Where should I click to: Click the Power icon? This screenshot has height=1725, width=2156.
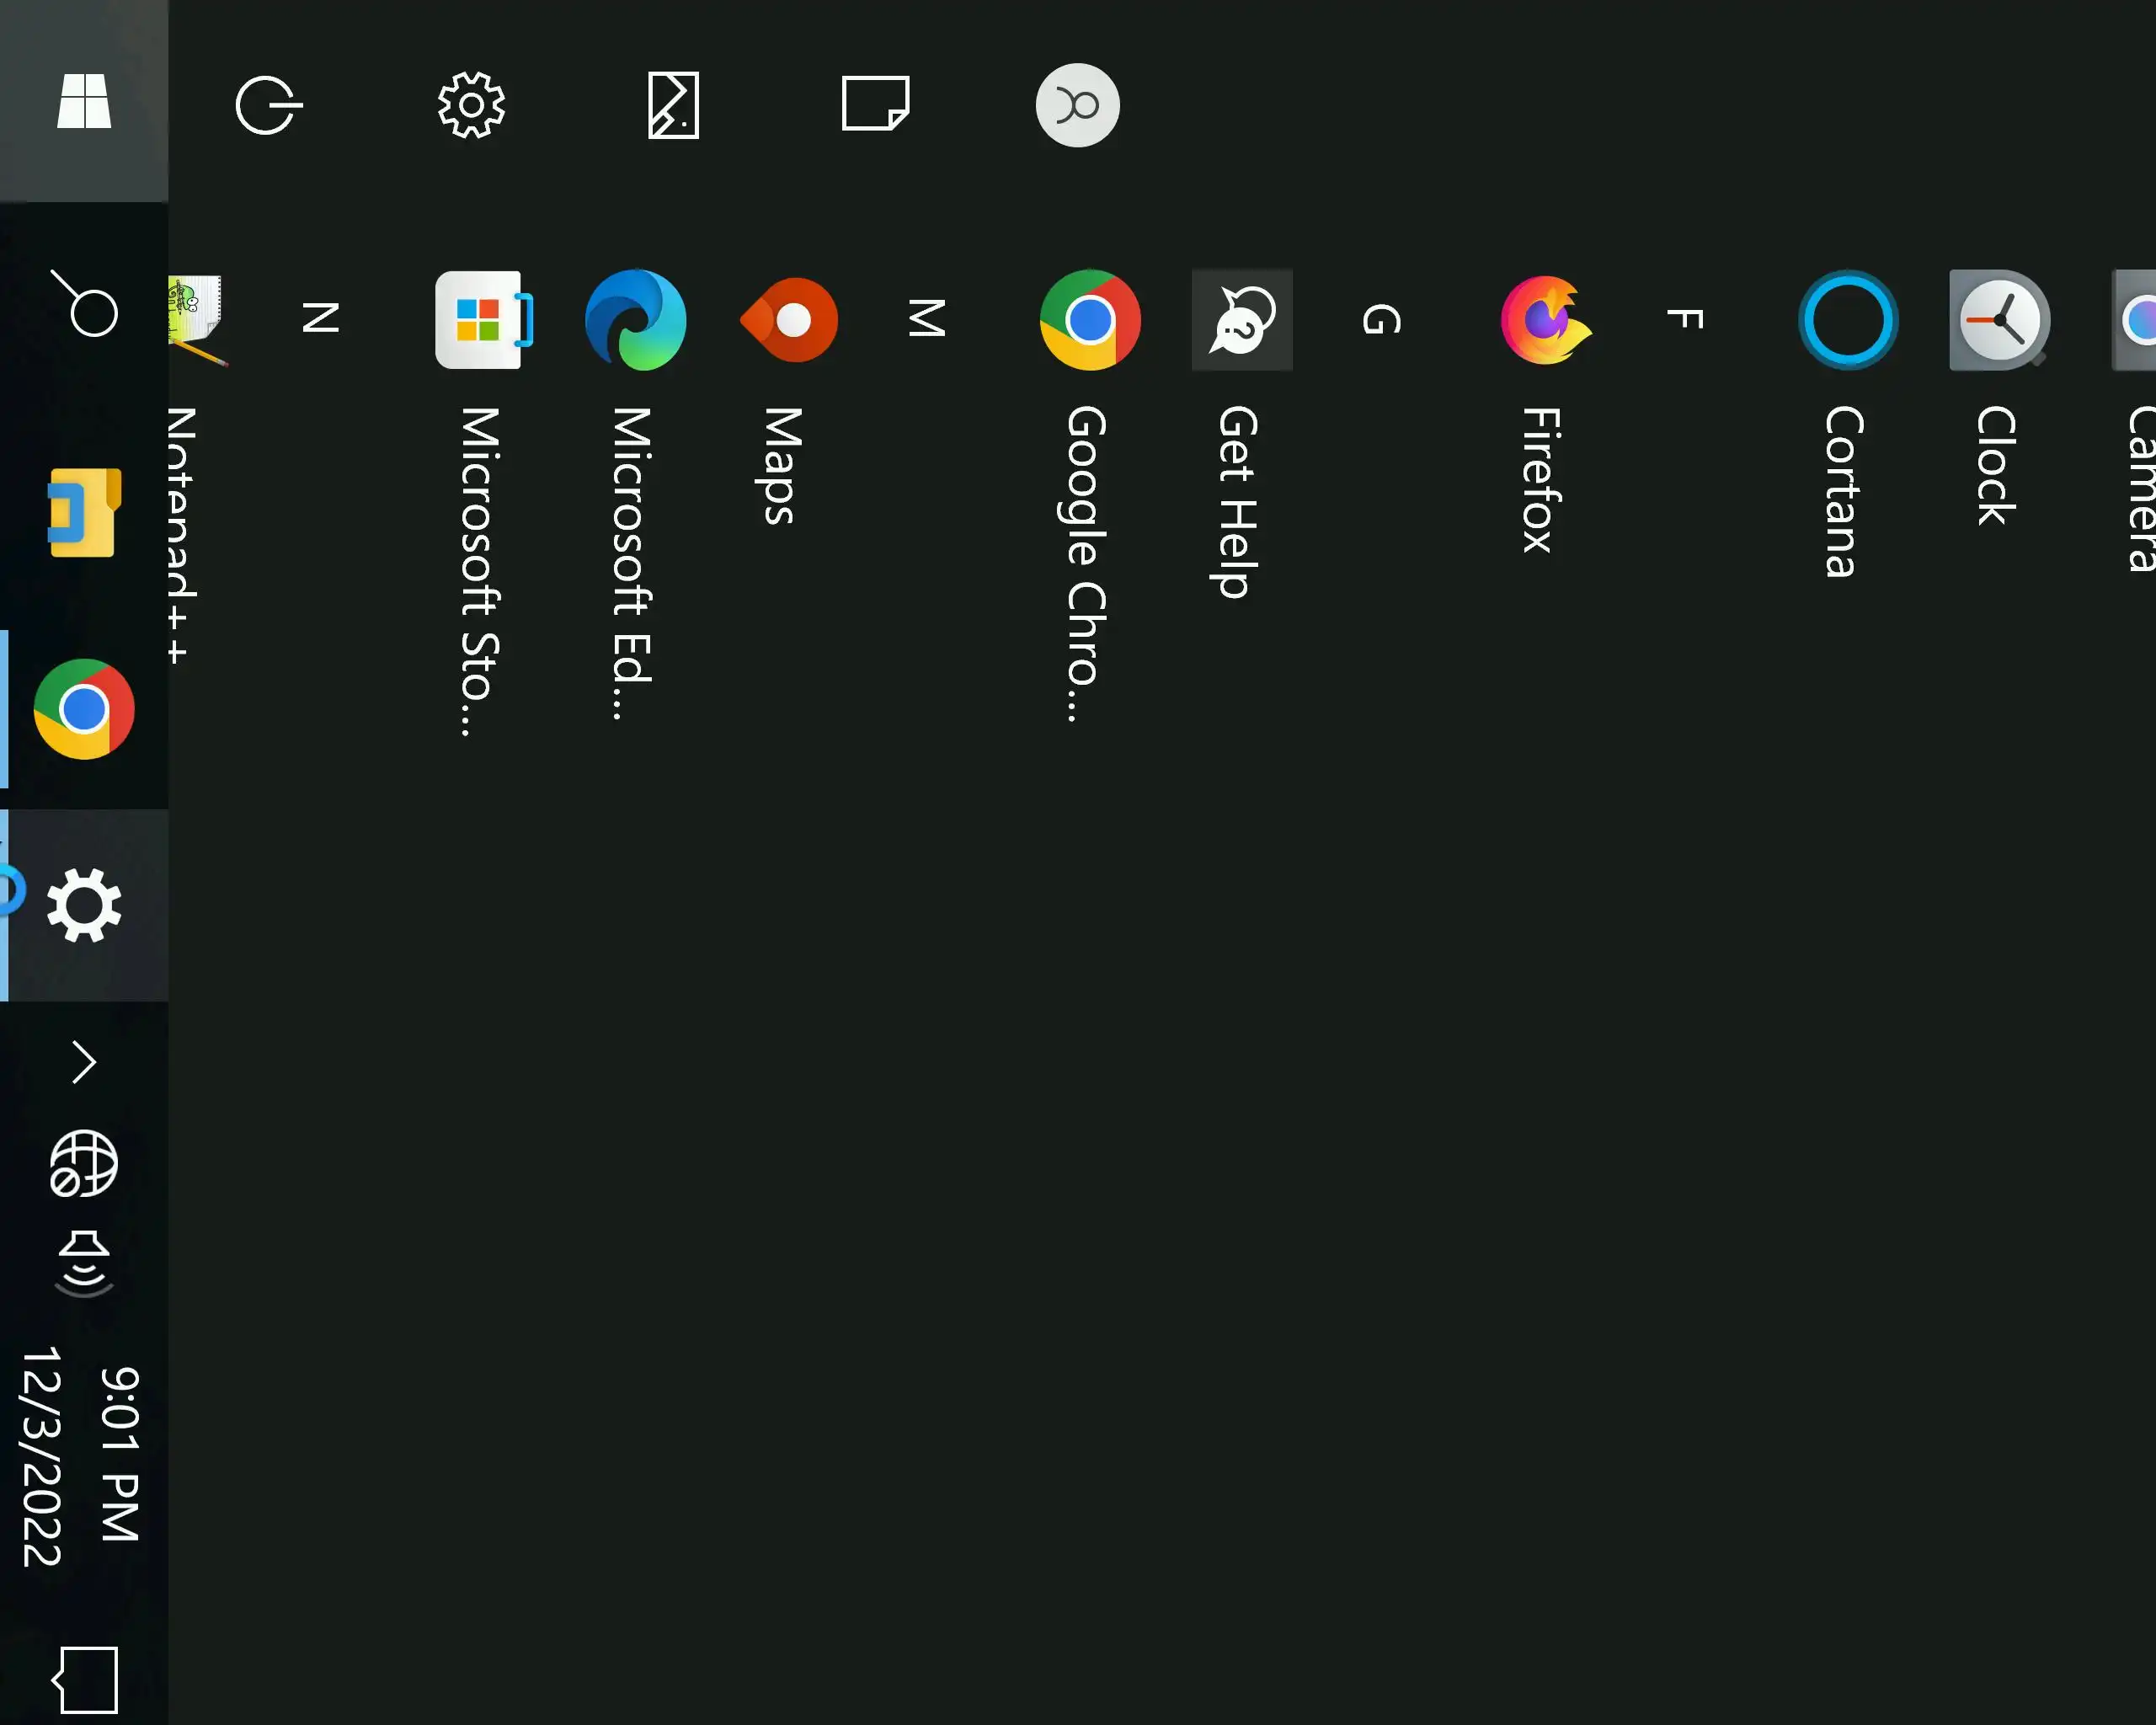pyautogui.click(x=269, y=105)
